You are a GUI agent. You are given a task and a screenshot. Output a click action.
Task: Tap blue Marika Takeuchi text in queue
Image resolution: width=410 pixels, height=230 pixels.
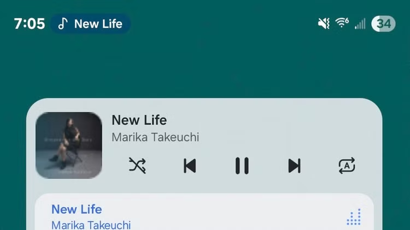pyautogui.click(x=91, y=225)
